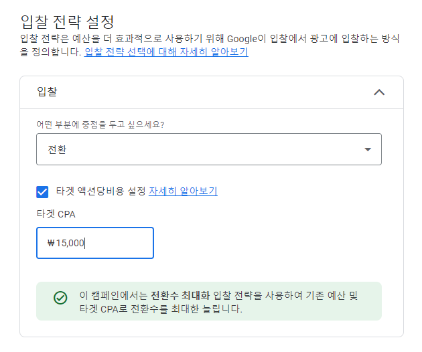Open 자세히 알아보기 link next to checkbox
Viewport: 422px width, 352px height.
click(183, 191)
